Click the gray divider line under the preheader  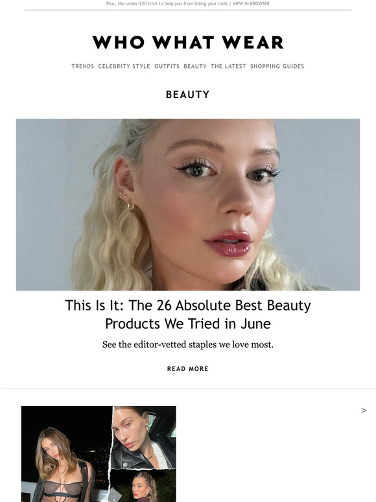tap(188, 10)
